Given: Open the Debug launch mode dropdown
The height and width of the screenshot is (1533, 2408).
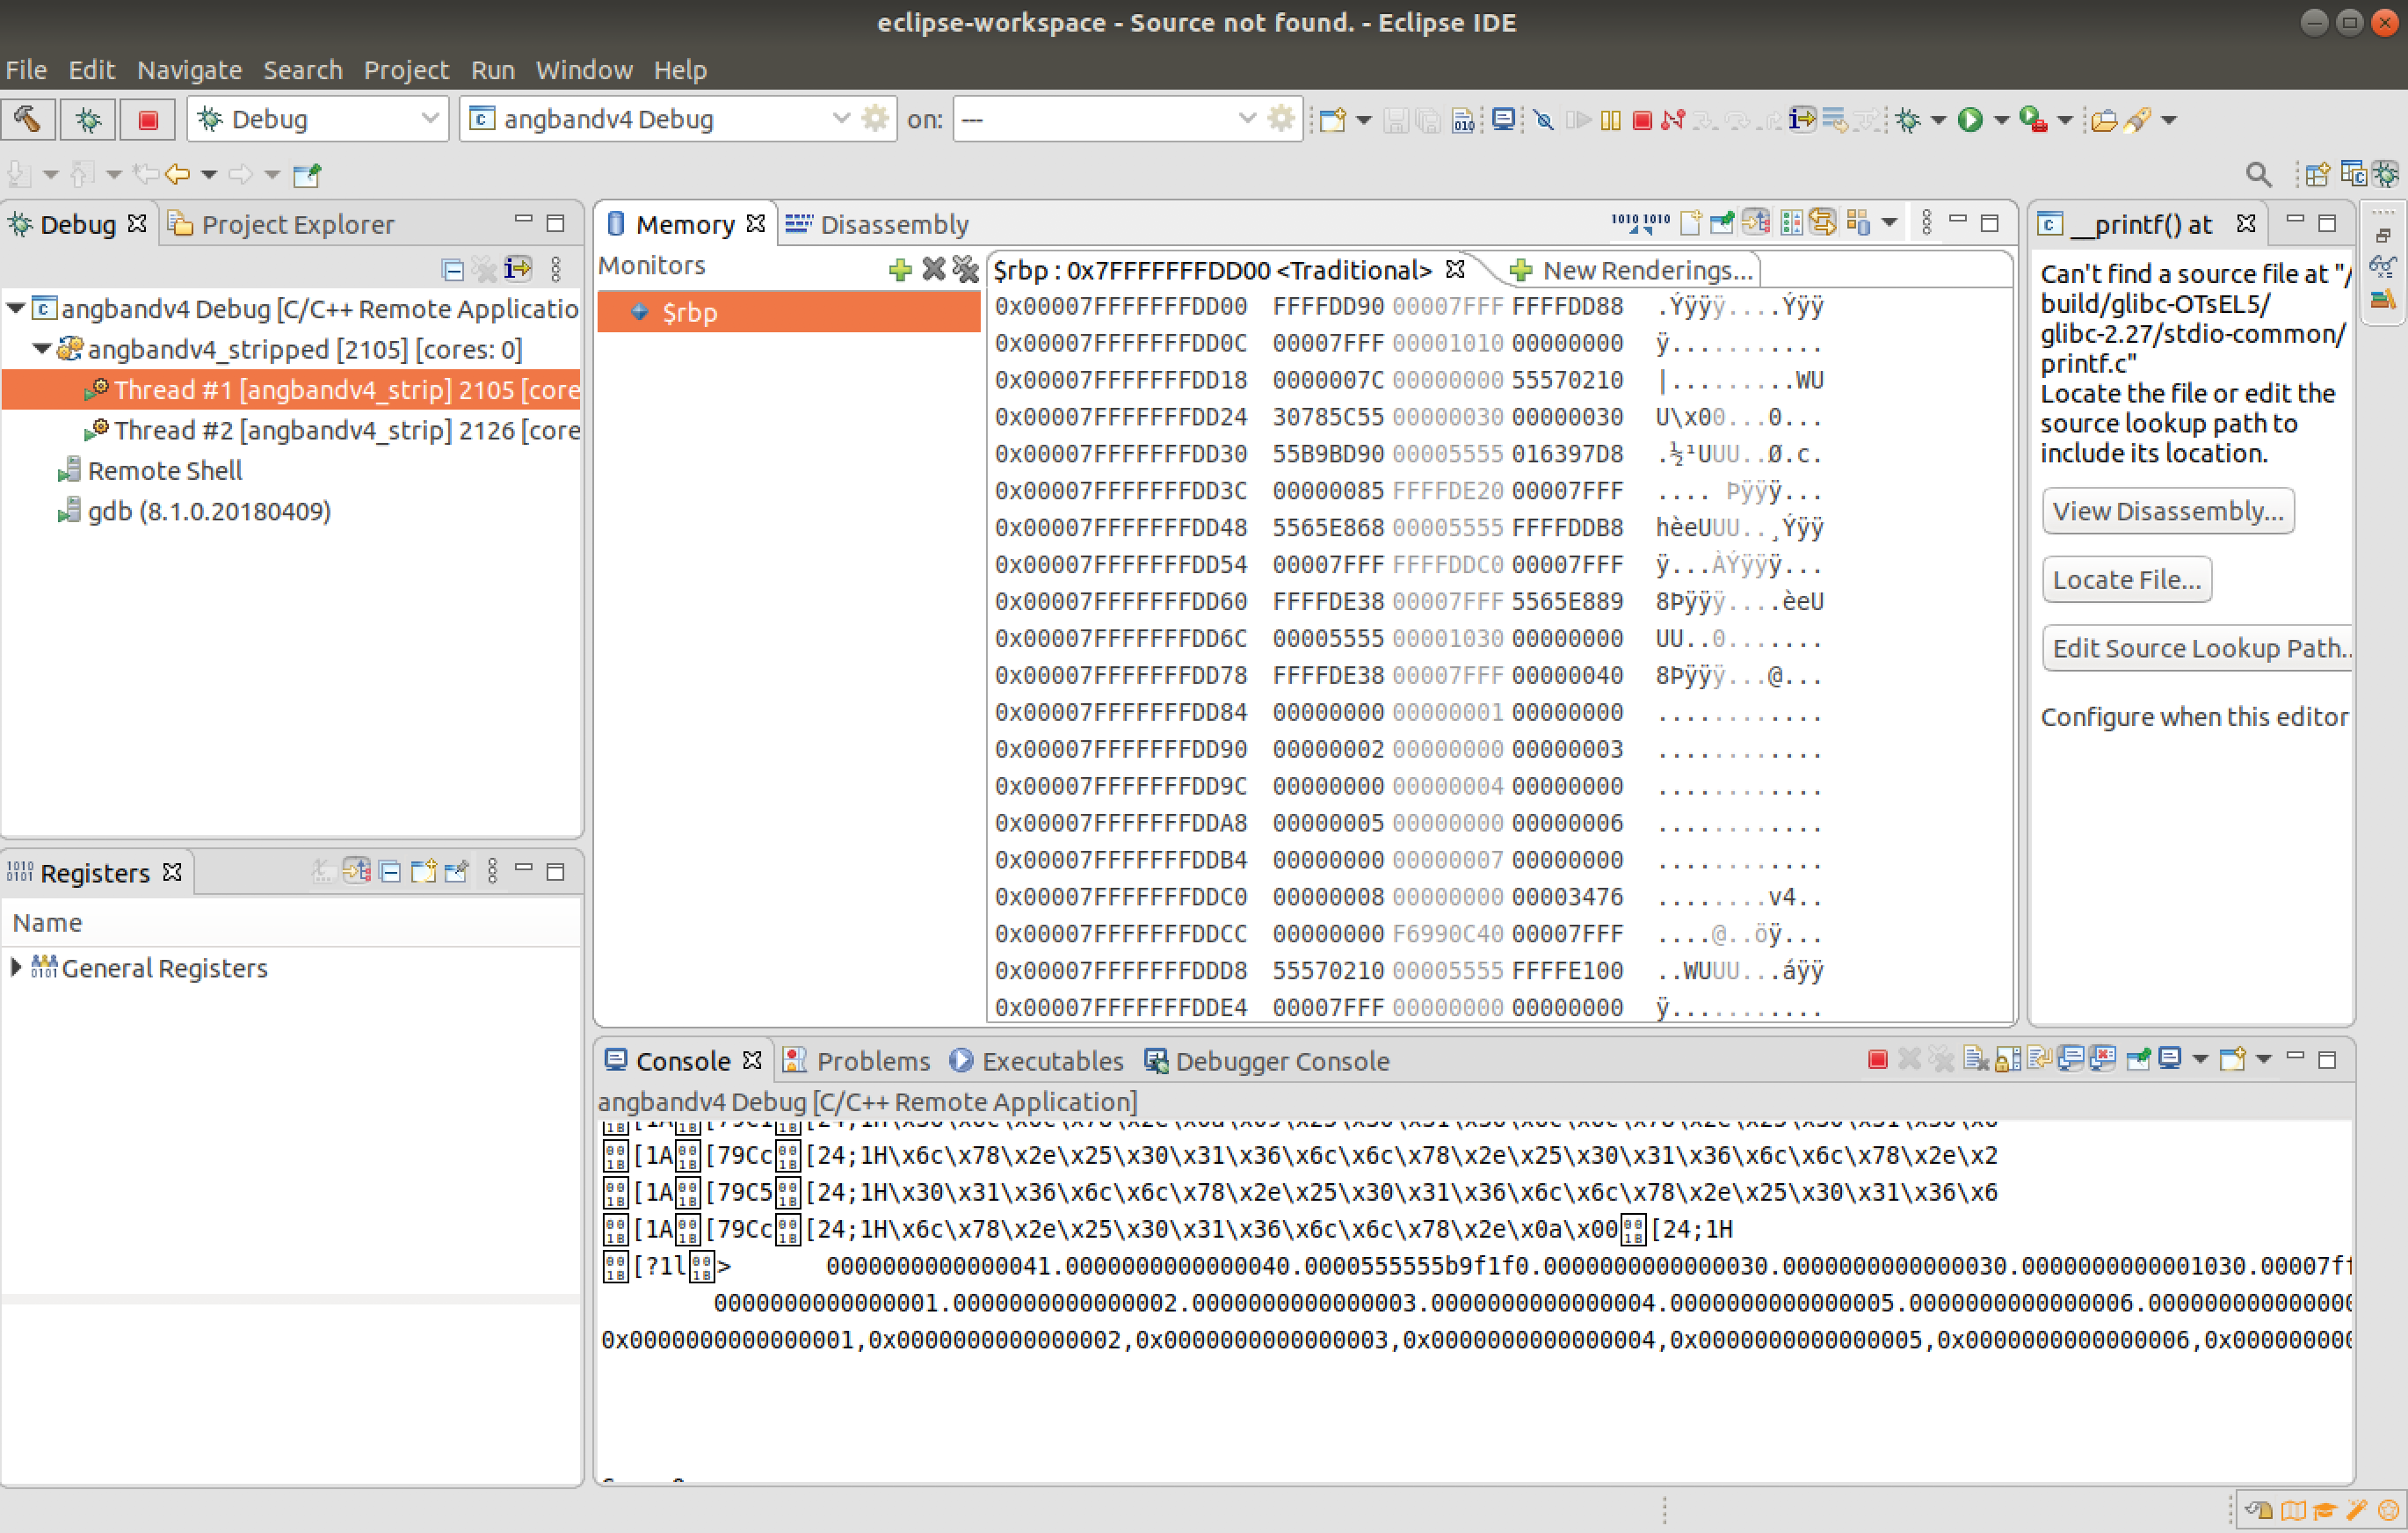Looking at the screenshot, I should pos(429,119).
